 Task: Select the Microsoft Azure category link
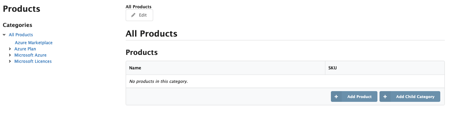[x=30, y=55]
